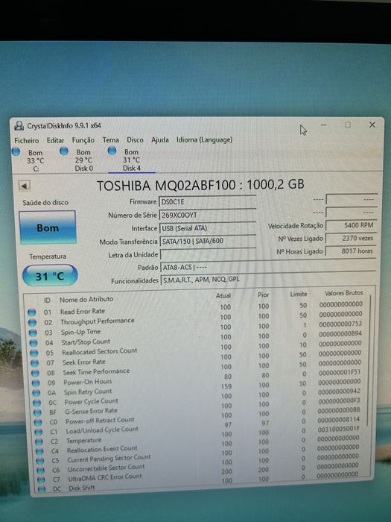Click status orb of Temperature attribute row
Image resolution: width=391 pixels, height=522 pixels.
pos(39,441)
